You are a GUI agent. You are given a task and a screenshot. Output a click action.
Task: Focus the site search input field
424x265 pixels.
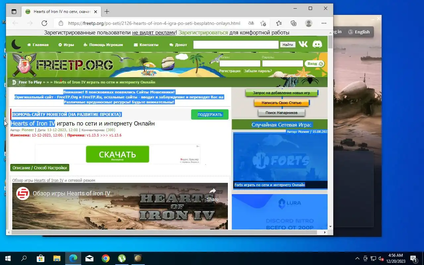coord(236,45)
